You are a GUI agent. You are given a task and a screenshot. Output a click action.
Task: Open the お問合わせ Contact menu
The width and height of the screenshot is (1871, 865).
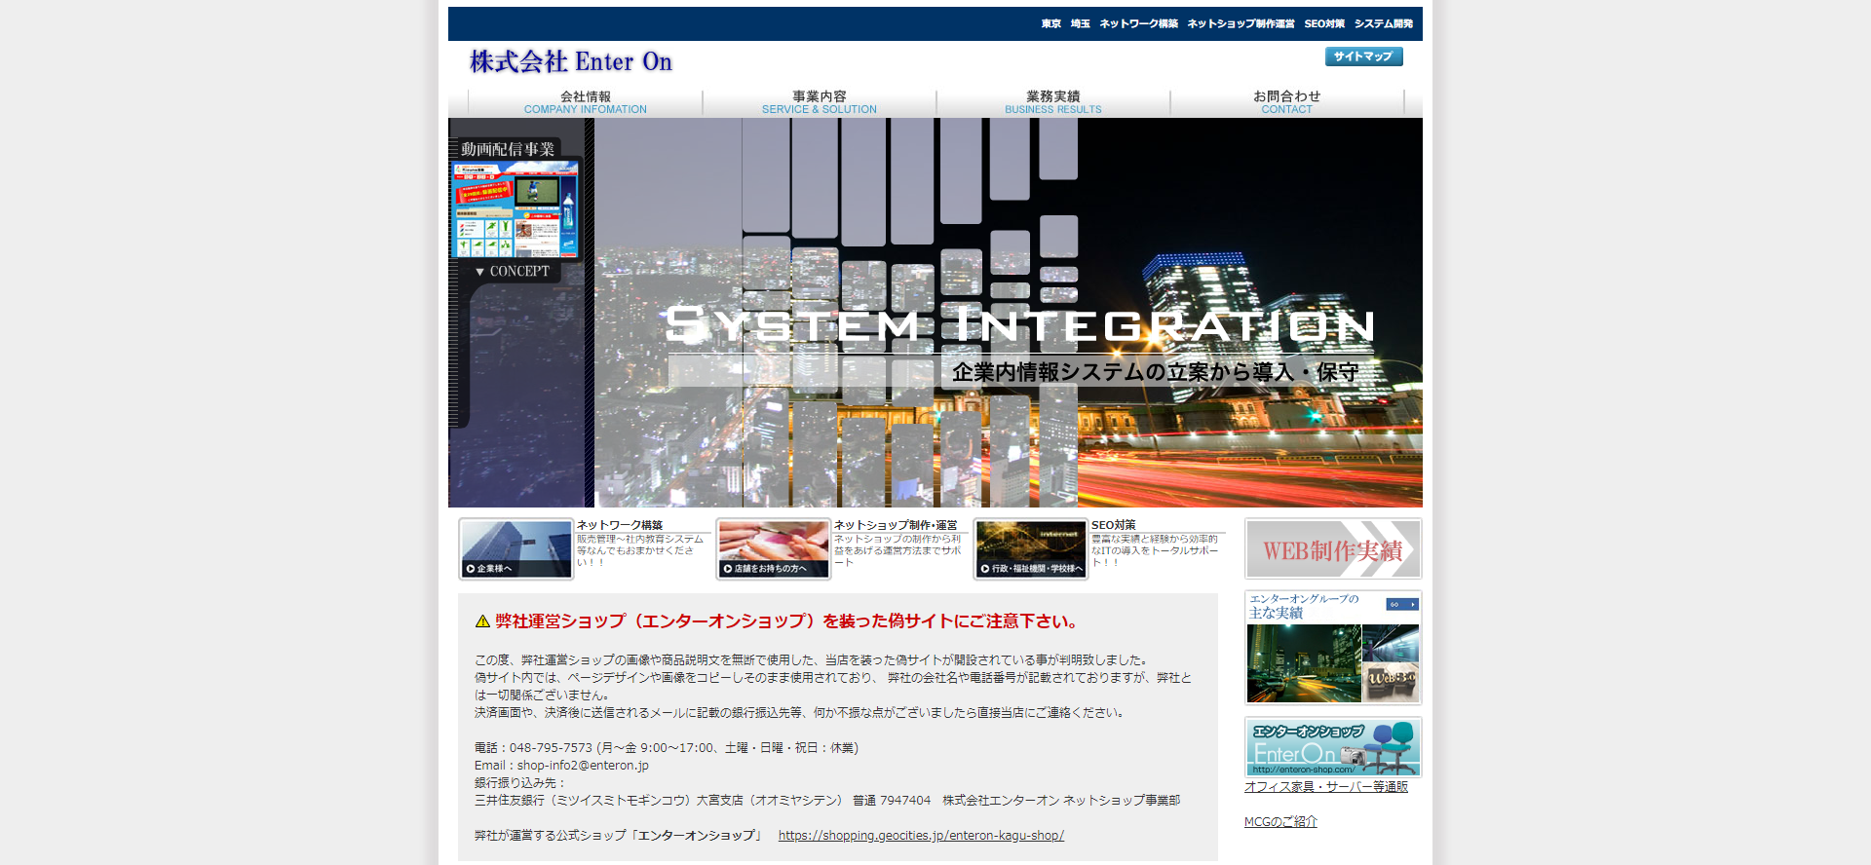(1286, 102)
